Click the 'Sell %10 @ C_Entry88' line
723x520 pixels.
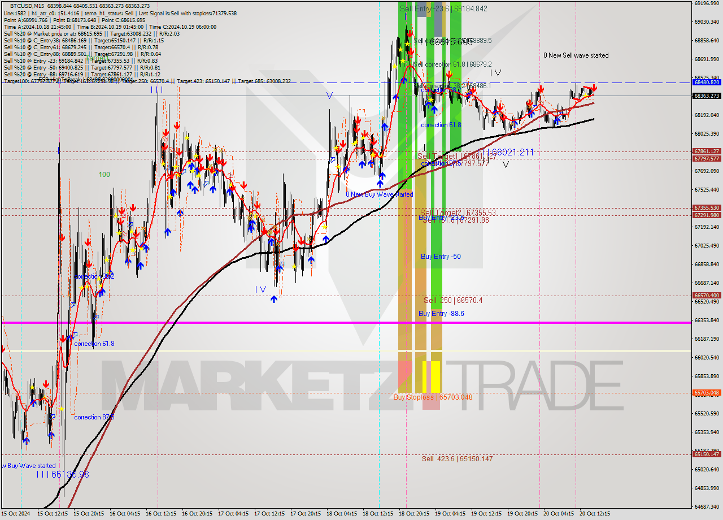pos(82,54)
